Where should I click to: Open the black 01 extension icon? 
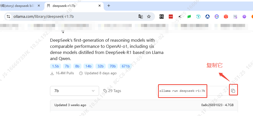(x=162, y=16)
